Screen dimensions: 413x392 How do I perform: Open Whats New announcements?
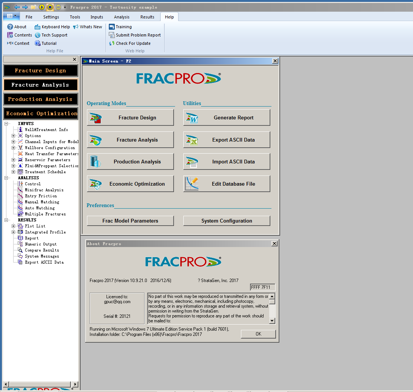87,27
